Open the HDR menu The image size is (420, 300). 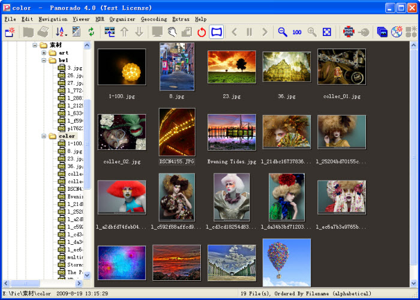[100, 19]
